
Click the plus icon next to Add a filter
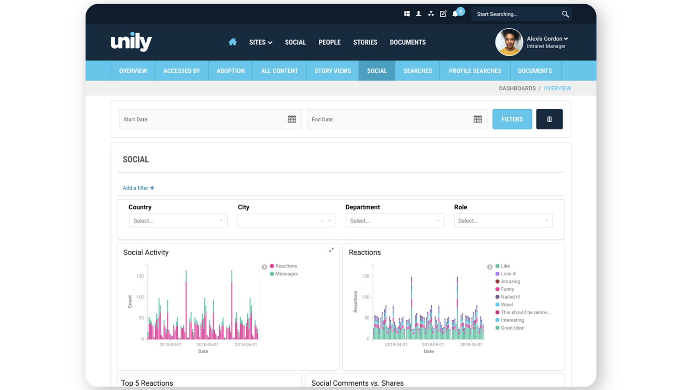click(x=152, y=188)
